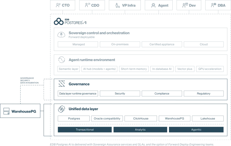
Task: Select the CTO box label
Action: [x=66, y=5]
